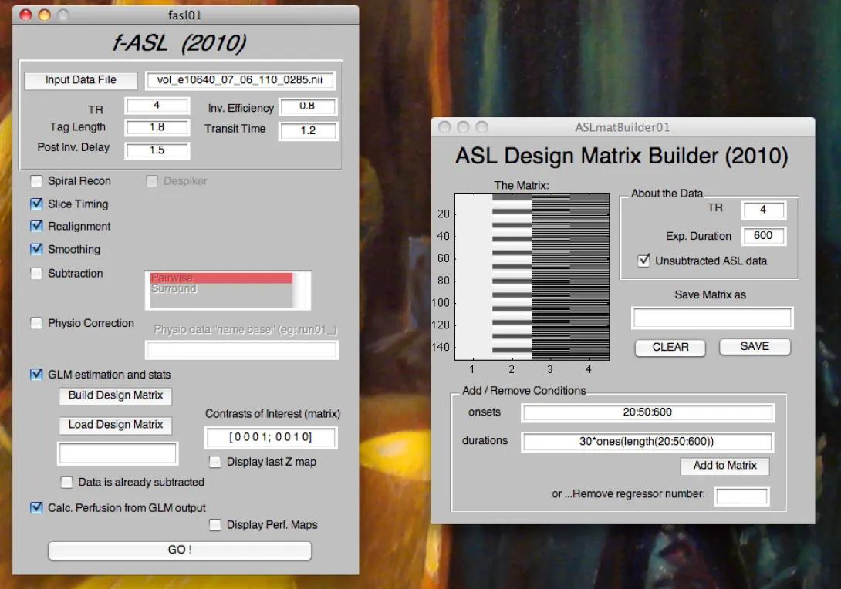Edit the TR field in fasl01 window
This screenshot has height=589, width=841.
(157, 105)
